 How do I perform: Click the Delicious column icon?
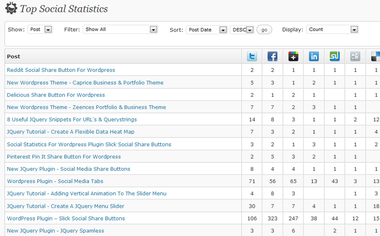tap(375, 56)
